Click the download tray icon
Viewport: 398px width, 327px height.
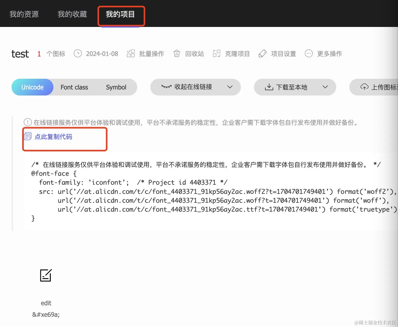click(x=269, y=87)
